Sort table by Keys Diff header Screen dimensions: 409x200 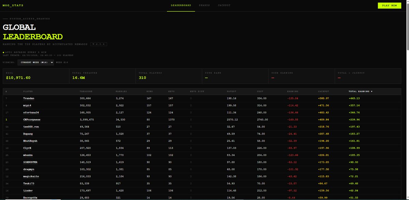point(197,91)
